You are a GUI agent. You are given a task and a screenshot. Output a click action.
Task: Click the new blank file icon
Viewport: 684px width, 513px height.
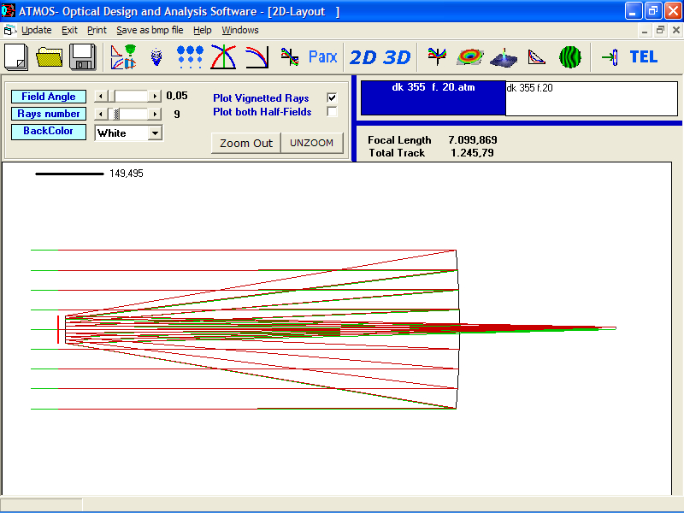tap(16, 57)
